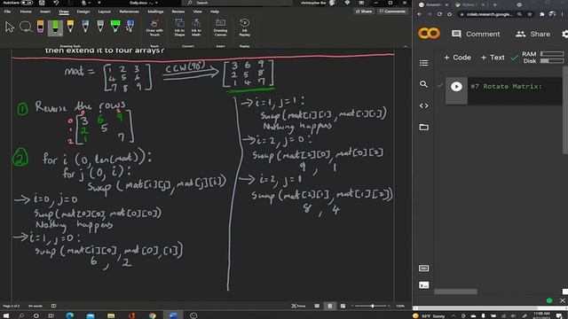Viewport: 568px width, 319px height.
Task: Pick the bright green highlighter
Action: click(x=115, y=27)
